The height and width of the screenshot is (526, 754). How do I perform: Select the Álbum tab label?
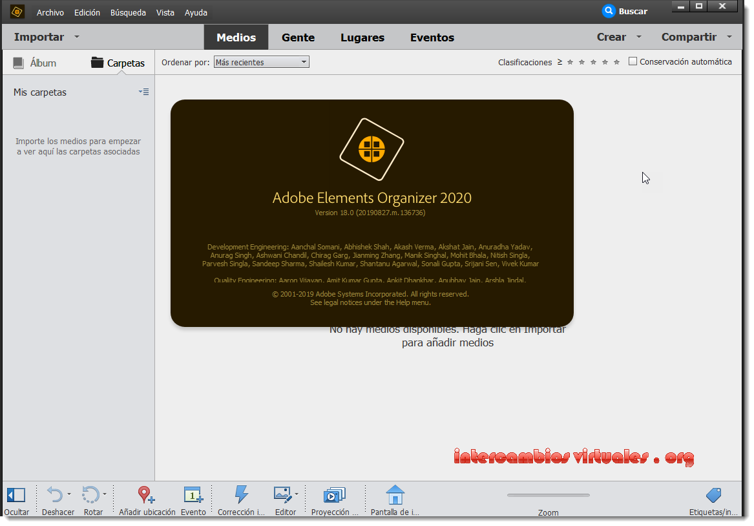[x=43, y=63]
